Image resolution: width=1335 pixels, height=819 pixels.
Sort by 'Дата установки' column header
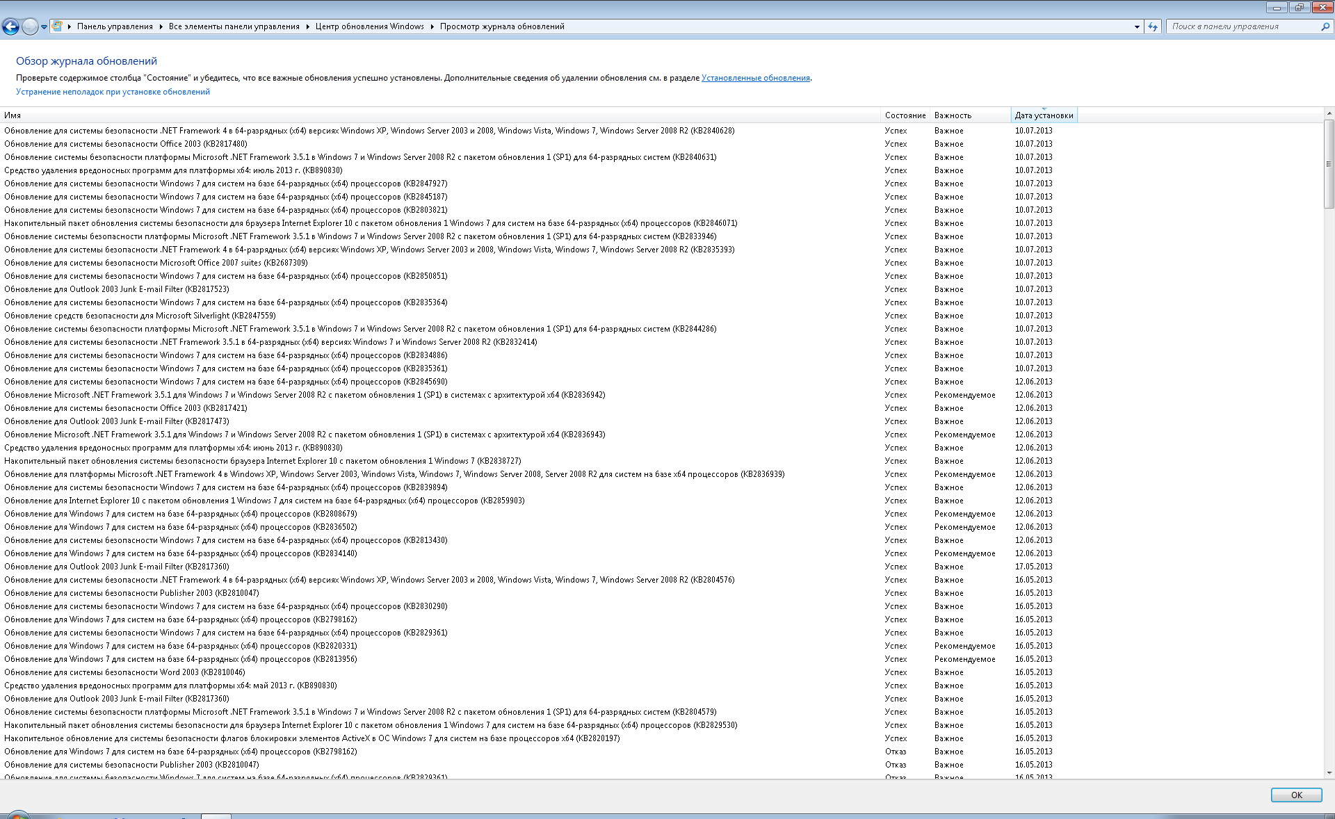coord(1043,115)
